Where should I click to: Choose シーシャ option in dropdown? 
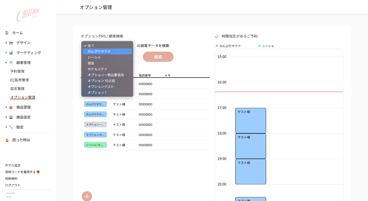[x=94, y=57]
